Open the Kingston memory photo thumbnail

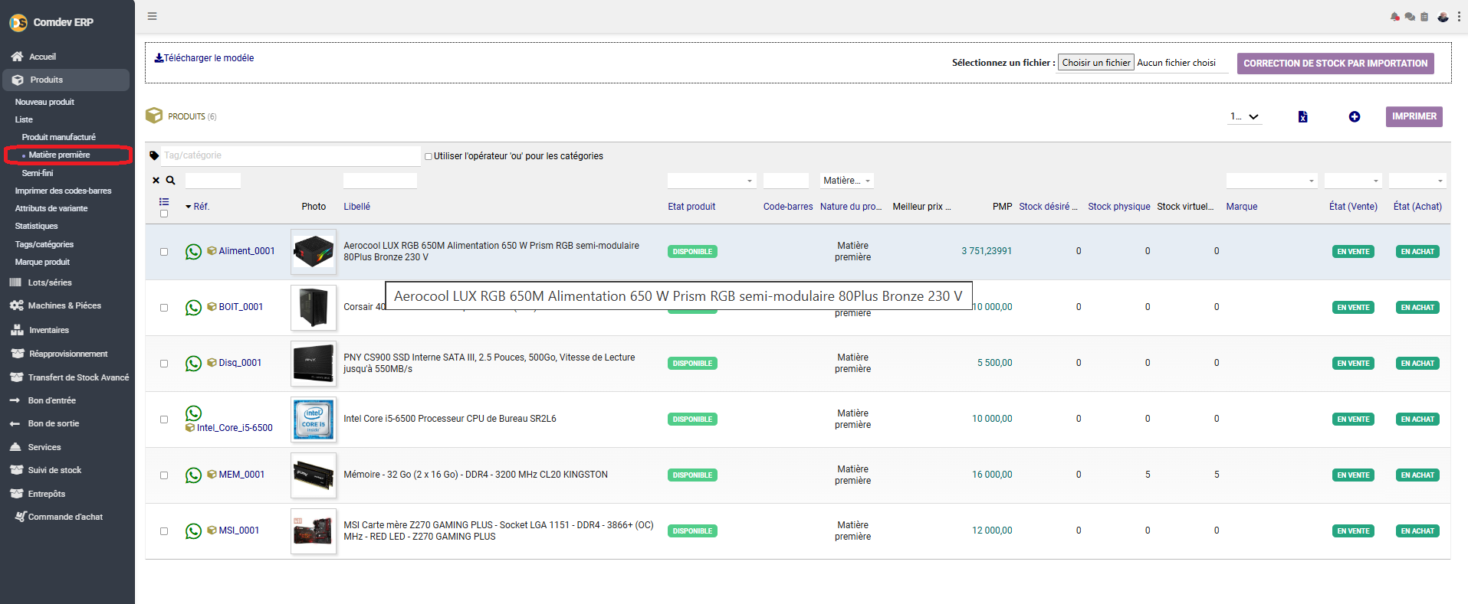pyautogui.click(x=314, y=475)
